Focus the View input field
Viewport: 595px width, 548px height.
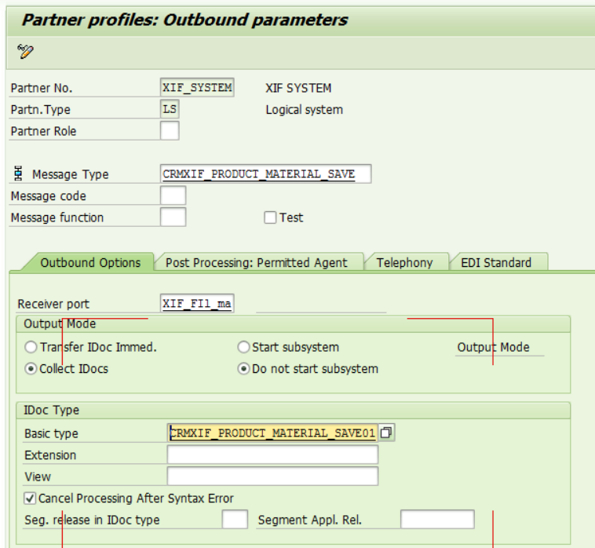(x=272, y=477)
